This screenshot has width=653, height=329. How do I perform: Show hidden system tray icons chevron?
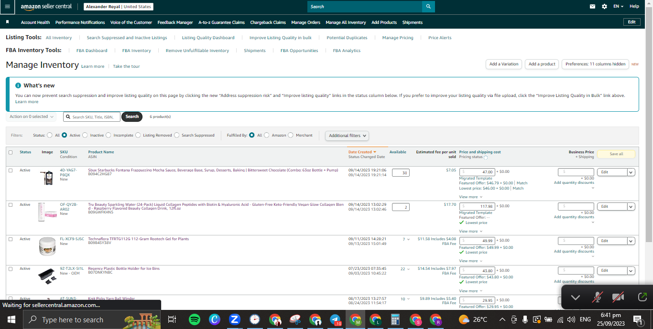pyautogui.click(x=502, y=319)
